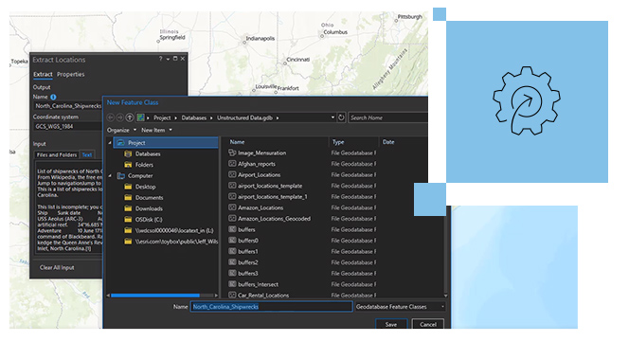This screenshot has width=629, height=342.
Task: Open help in Extract Locations pane
Action: pyautogui.click(x=160, y=59)
